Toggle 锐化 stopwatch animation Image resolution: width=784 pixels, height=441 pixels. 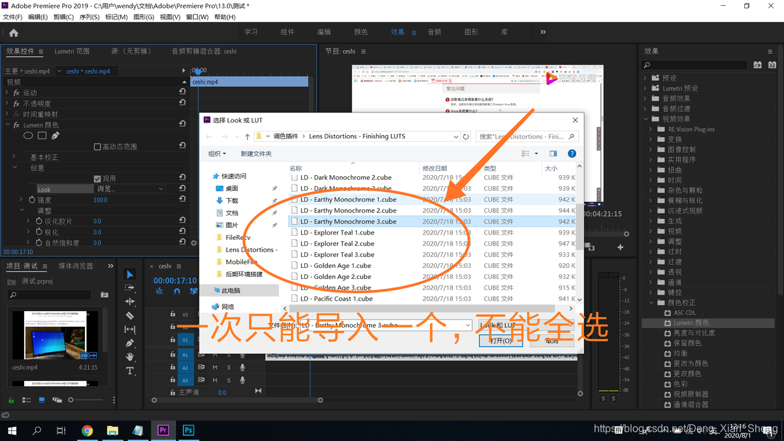(x=38, y=232)
